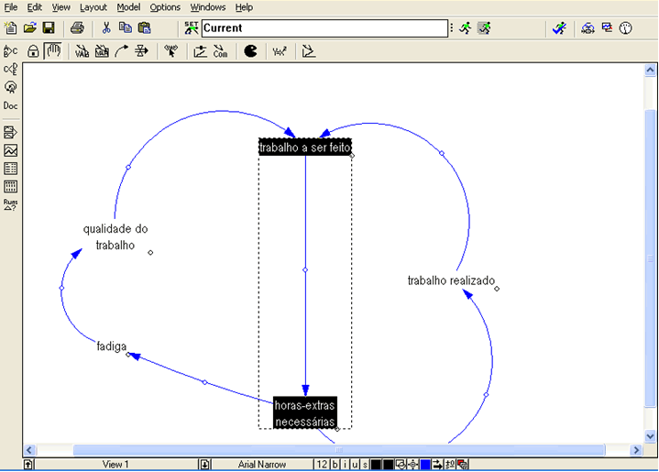The image size is (659, 472).
Task: Open the Equations tool
Action: [x=280, y=51]
